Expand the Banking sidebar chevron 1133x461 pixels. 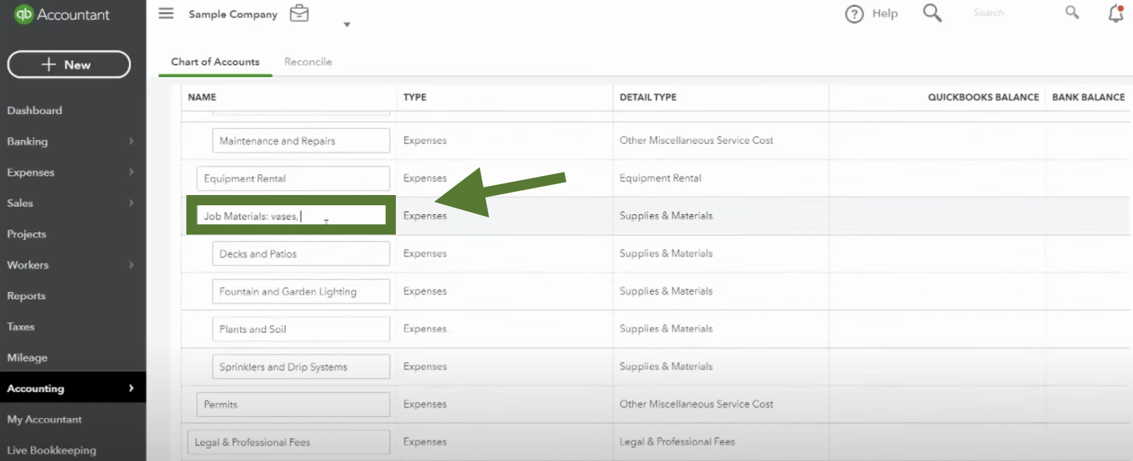(x=131, y=141)
